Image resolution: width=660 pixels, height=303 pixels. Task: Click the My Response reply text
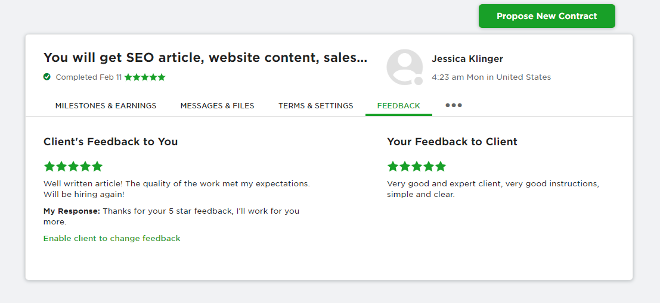pos(171,216)
